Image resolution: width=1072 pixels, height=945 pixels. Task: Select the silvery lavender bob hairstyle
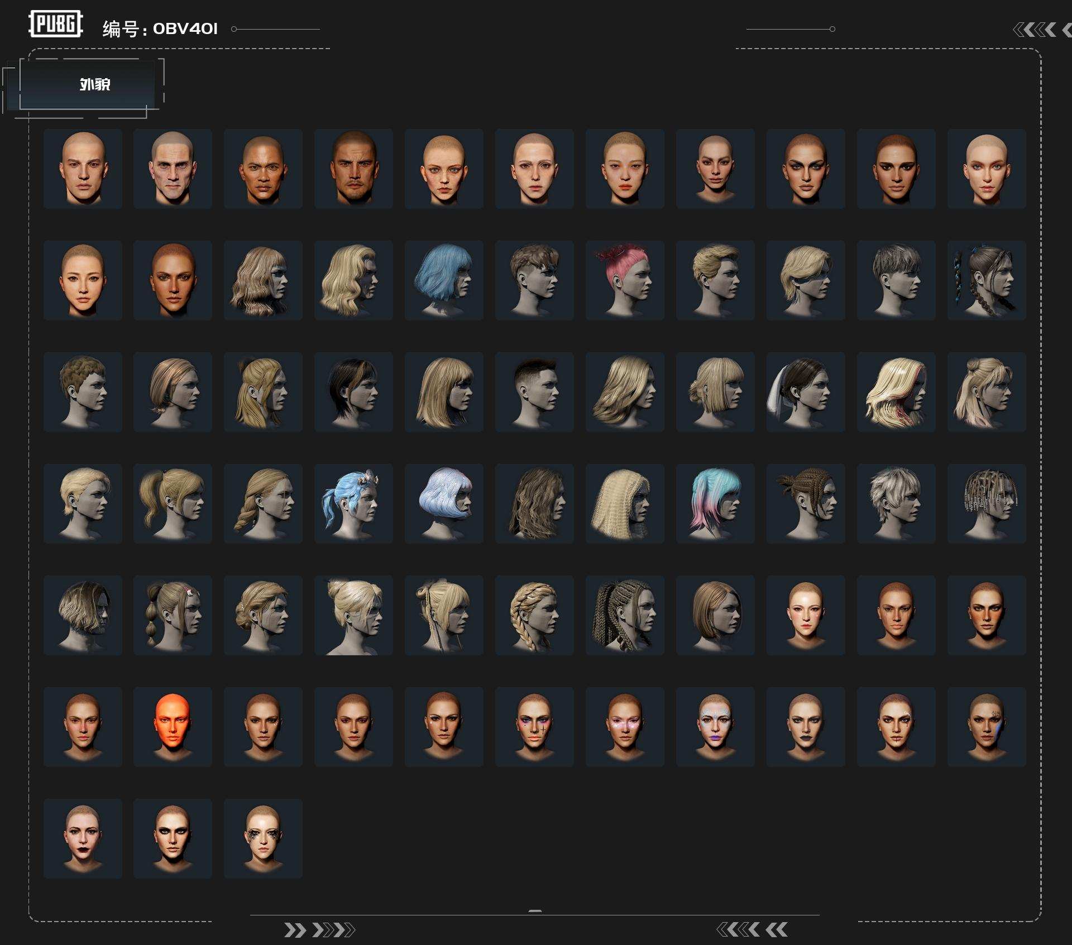(444, 503)
